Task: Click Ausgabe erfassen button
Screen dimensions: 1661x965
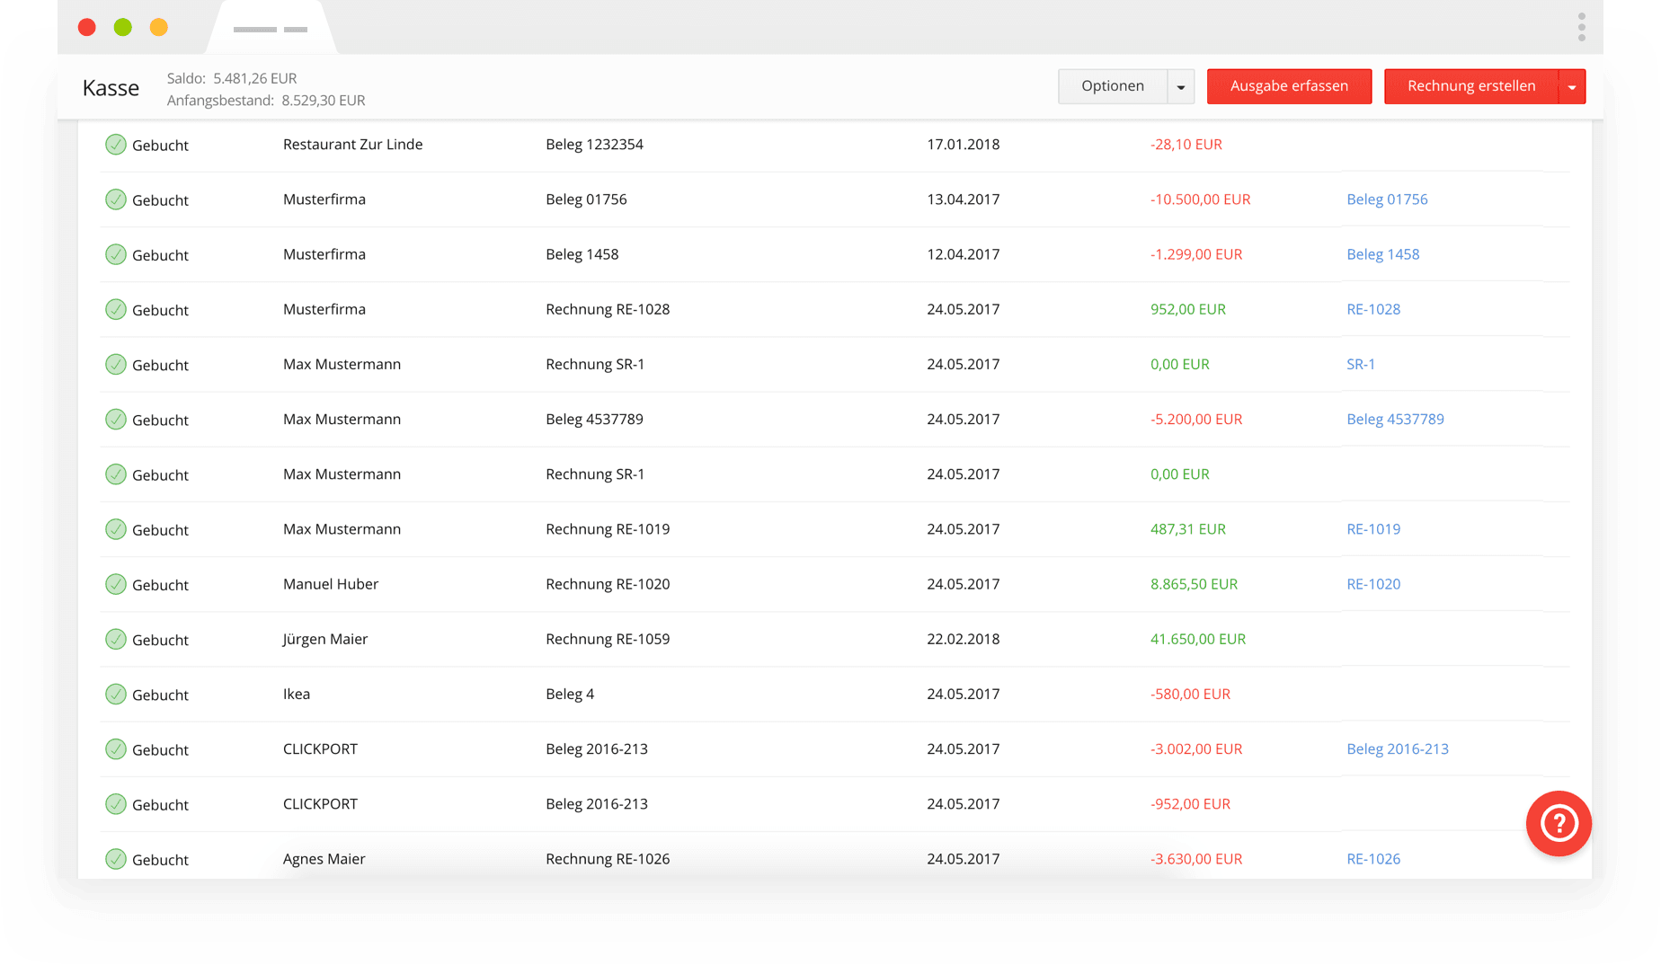Action: click(1289, 86)
